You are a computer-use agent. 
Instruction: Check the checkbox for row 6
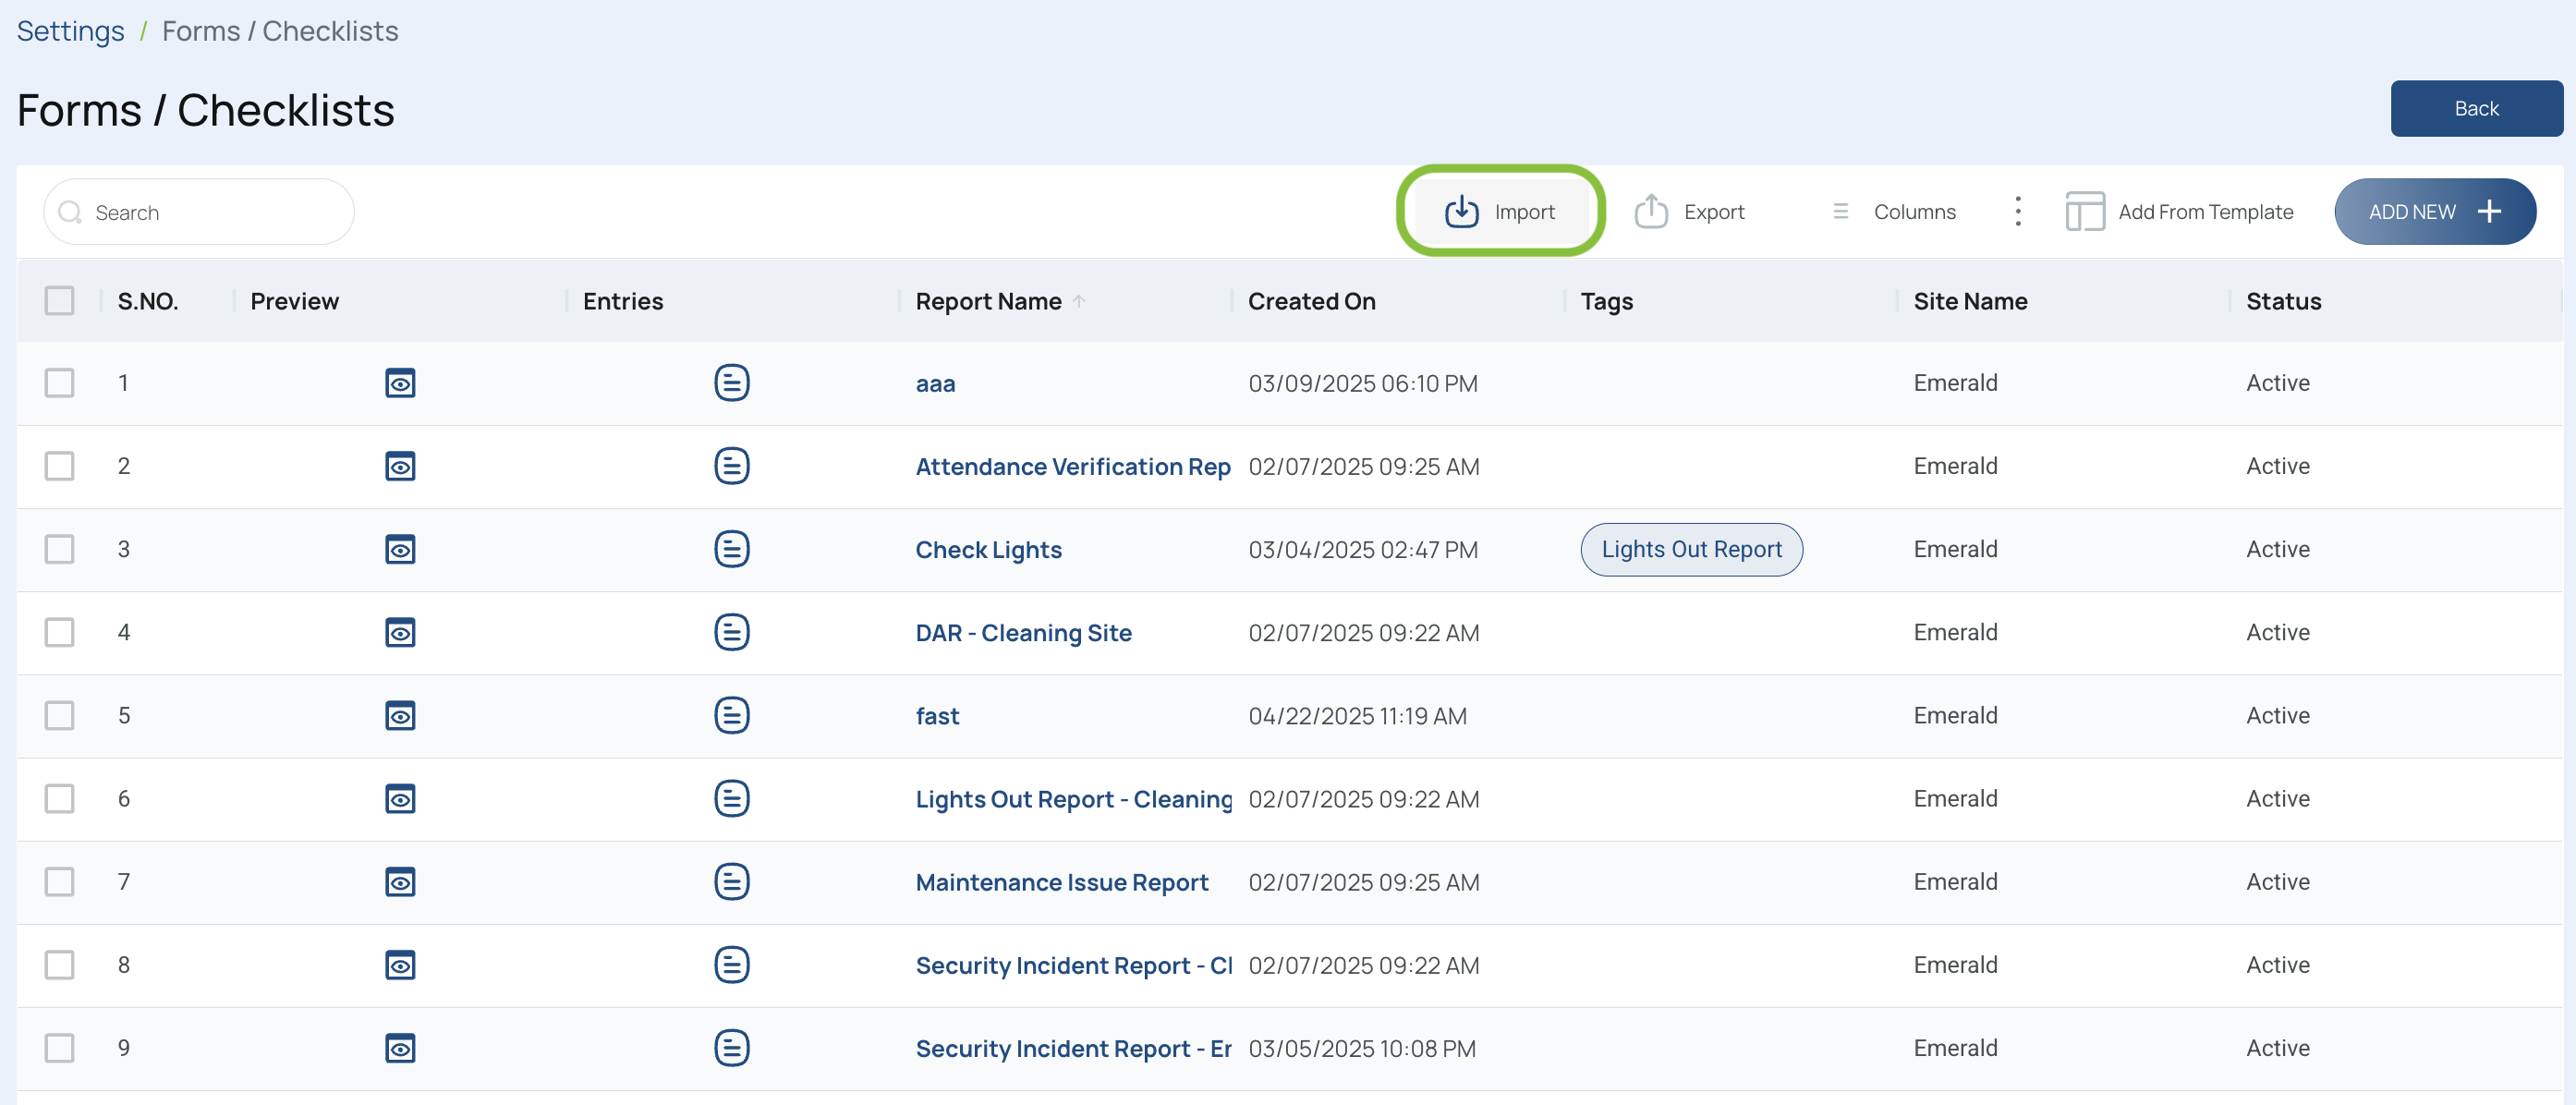(60, 797)
